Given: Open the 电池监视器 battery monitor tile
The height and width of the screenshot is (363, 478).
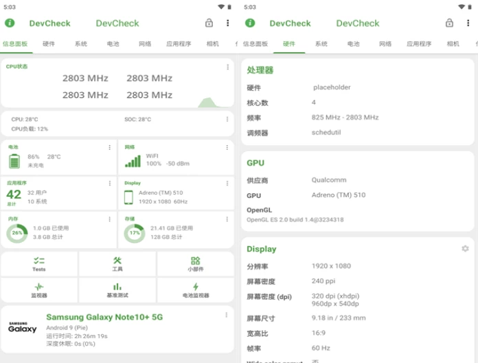Looking at the screenshot, I should 196,289.
